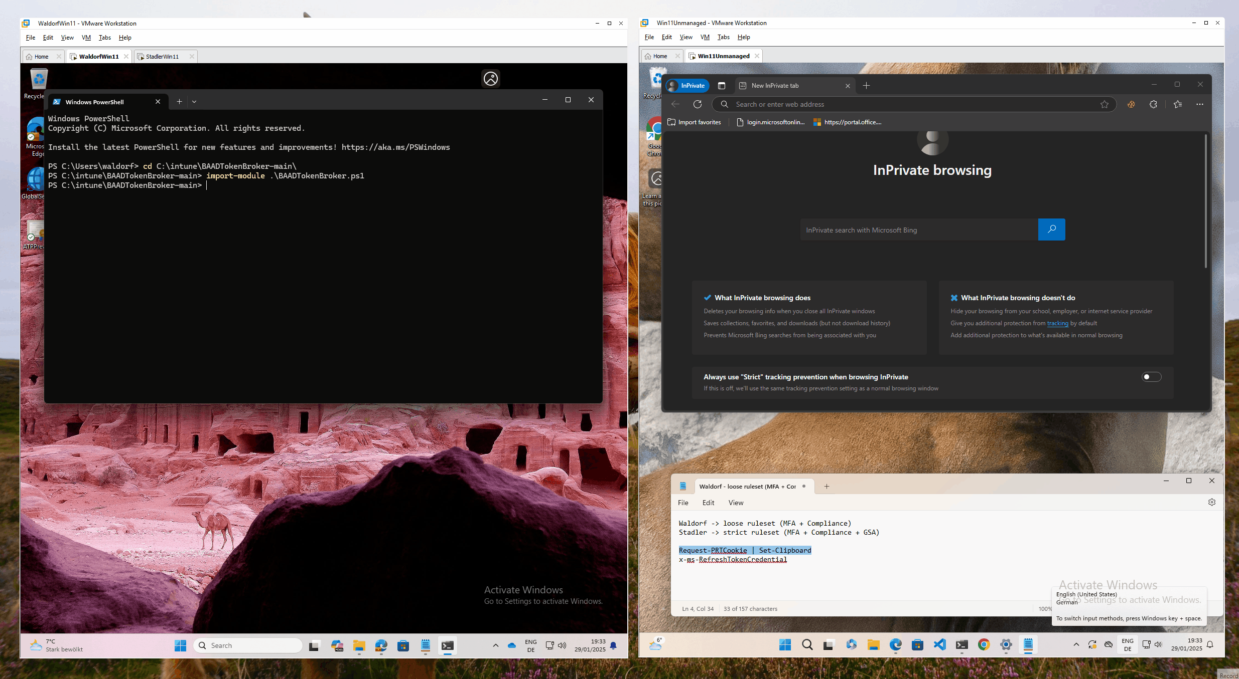Show hidden icons chevron in left taskbar

tap(495, 645)
